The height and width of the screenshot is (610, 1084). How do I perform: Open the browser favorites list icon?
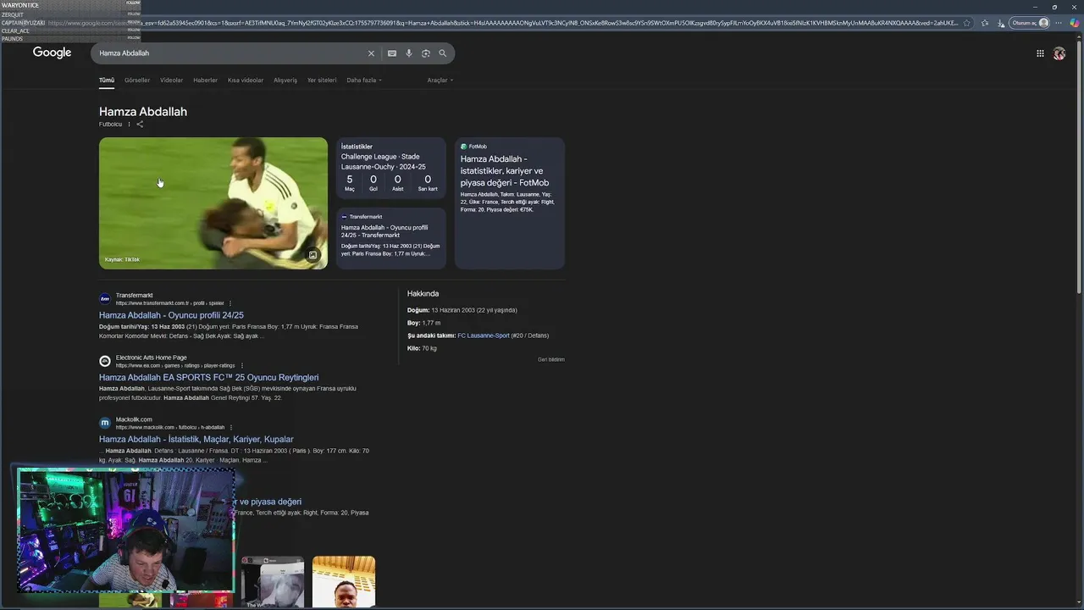(x=985, y=23)
